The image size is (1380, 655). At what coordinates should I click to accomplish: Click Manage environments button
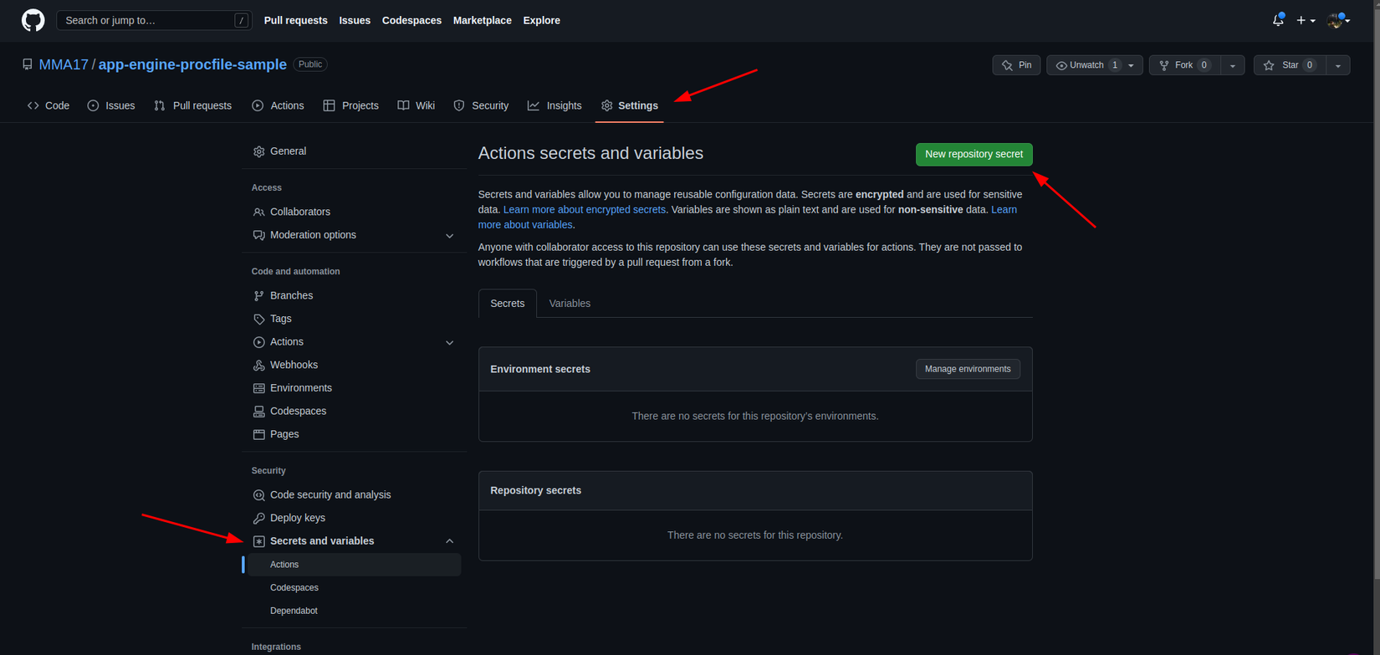[x=967, y=369]
